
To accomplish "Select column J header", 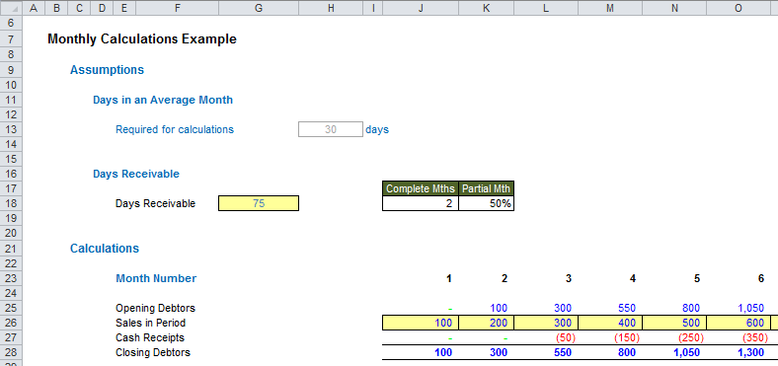I will (421, 8).
